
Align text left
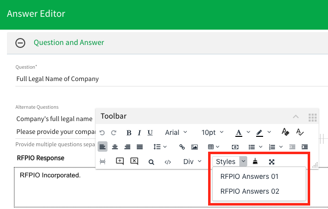coord(103,147)
